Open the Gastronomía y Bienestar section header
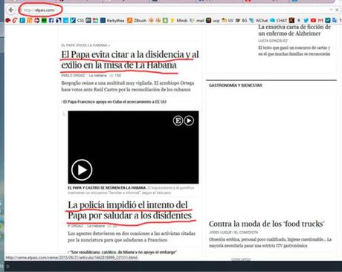The height and width of the screenshot is (272, 342). (236, 85)
